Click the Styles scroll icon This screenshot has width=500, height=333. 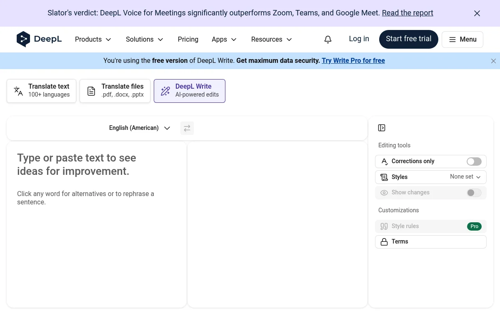[x=384, y=177]
